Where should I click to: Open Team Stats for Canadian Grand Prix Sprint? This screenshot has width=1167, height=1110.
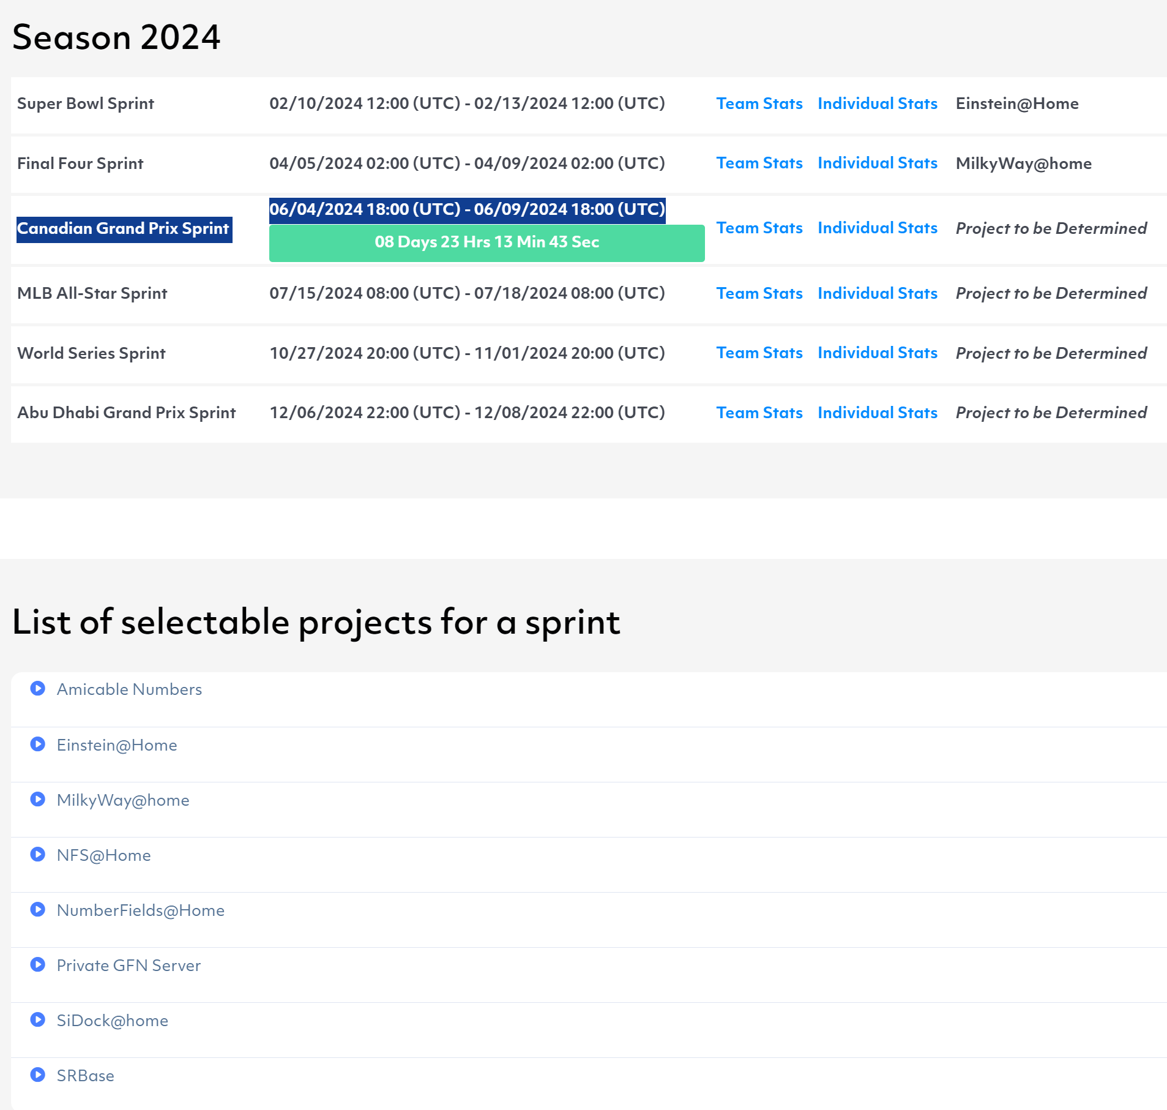click(759, 228)
